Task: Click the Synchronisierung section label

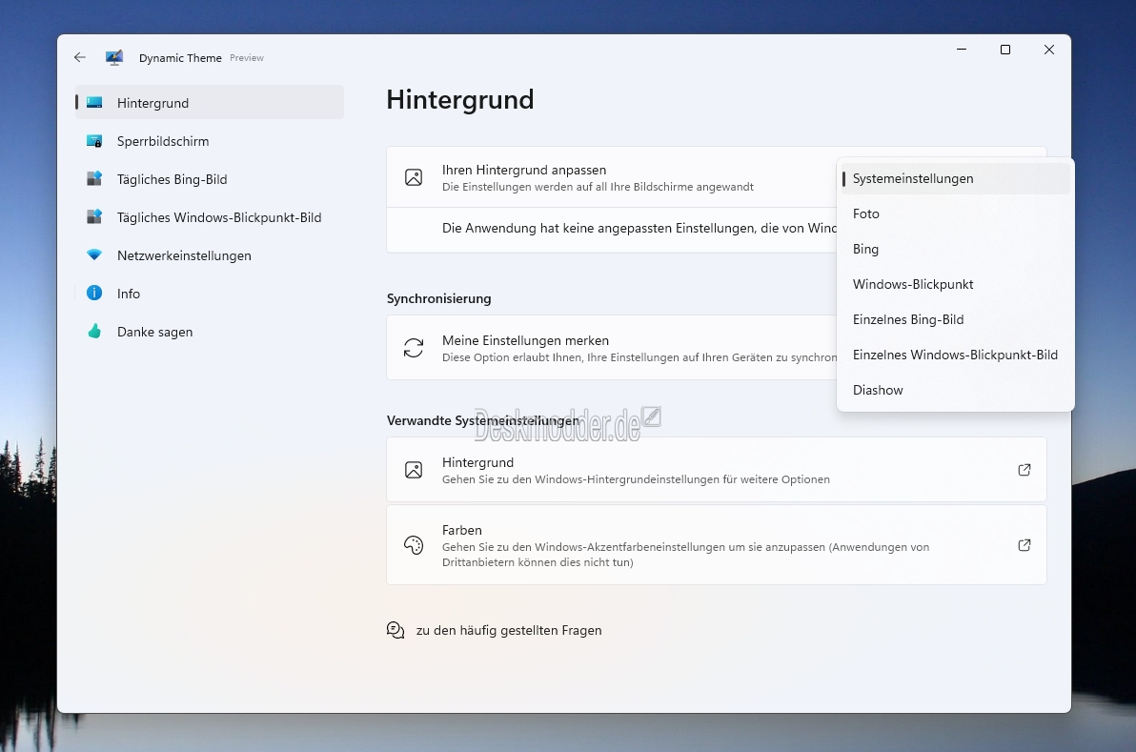Action: tap(439, 298)
